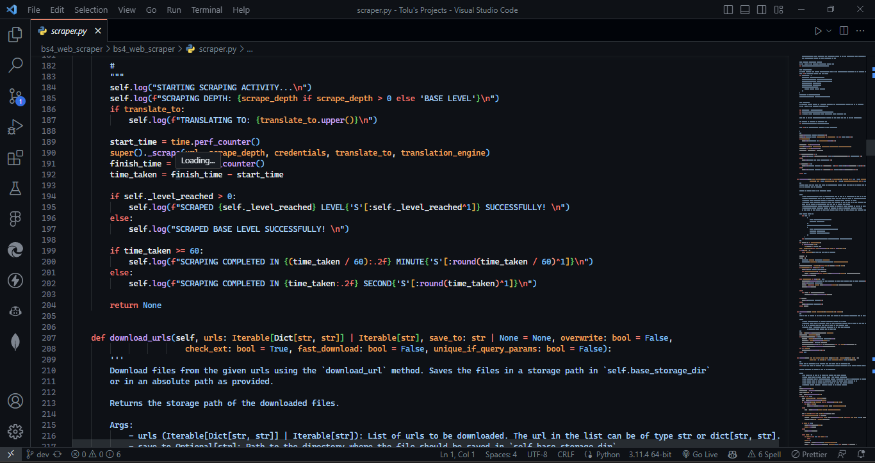Open the Go menu

point(151,10)
